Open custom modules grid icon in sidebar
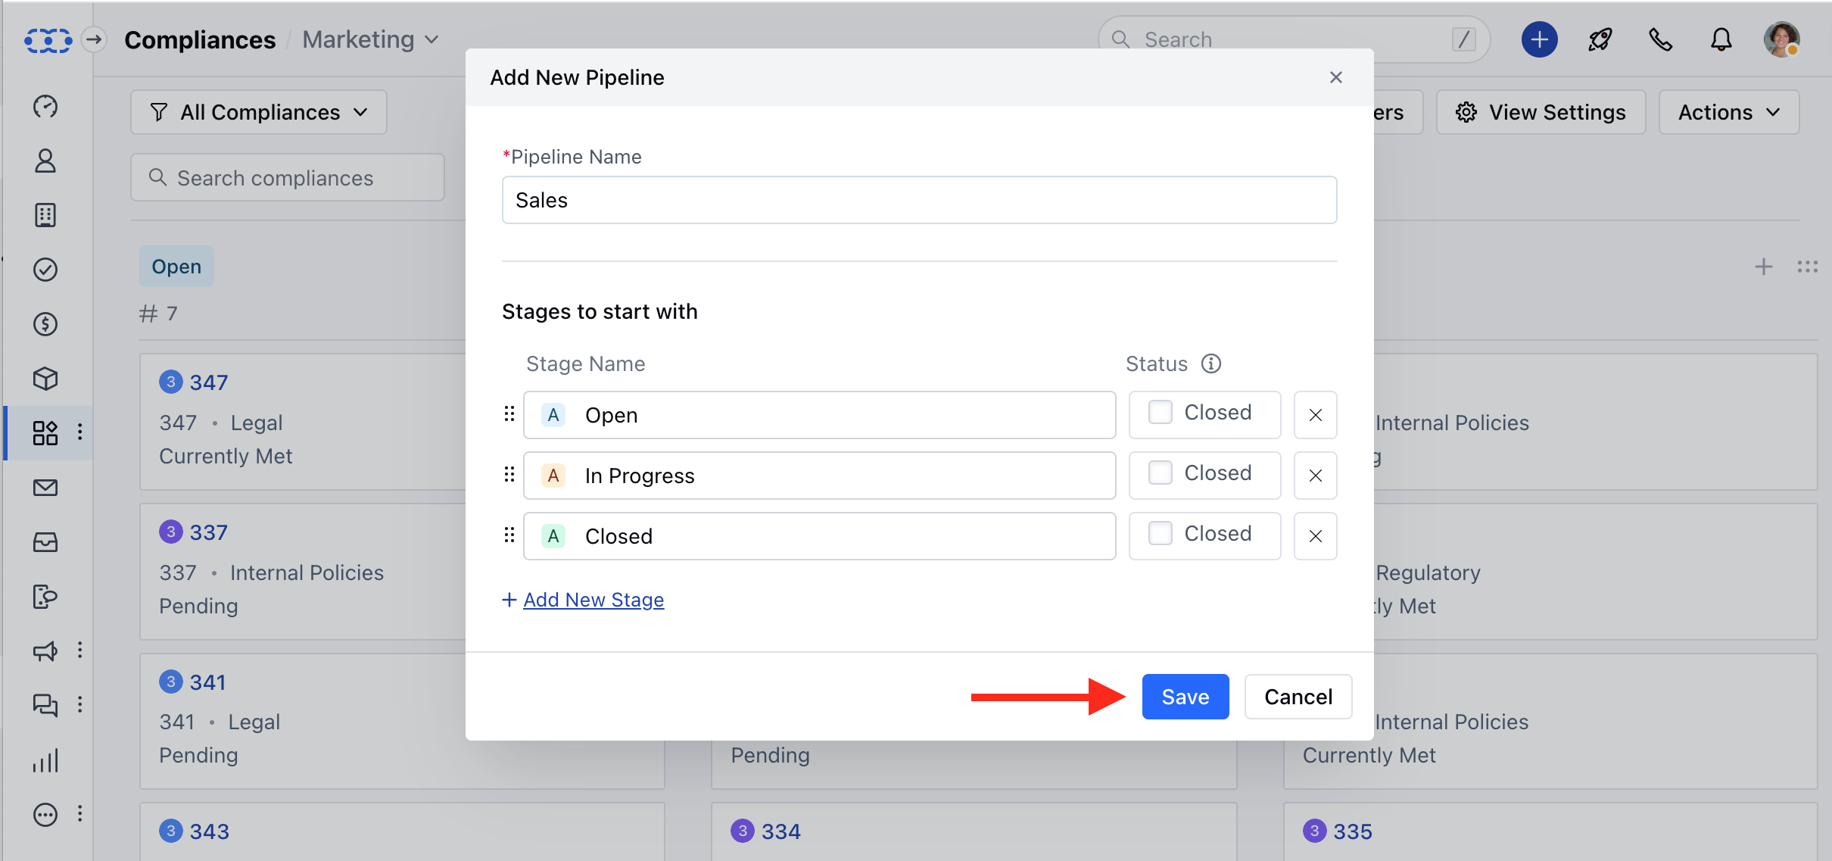 point(45,433)
